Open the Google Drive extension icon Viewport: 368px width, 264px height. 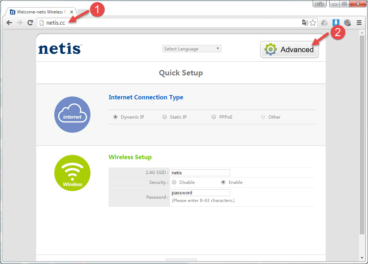click(x=324, y=22)
